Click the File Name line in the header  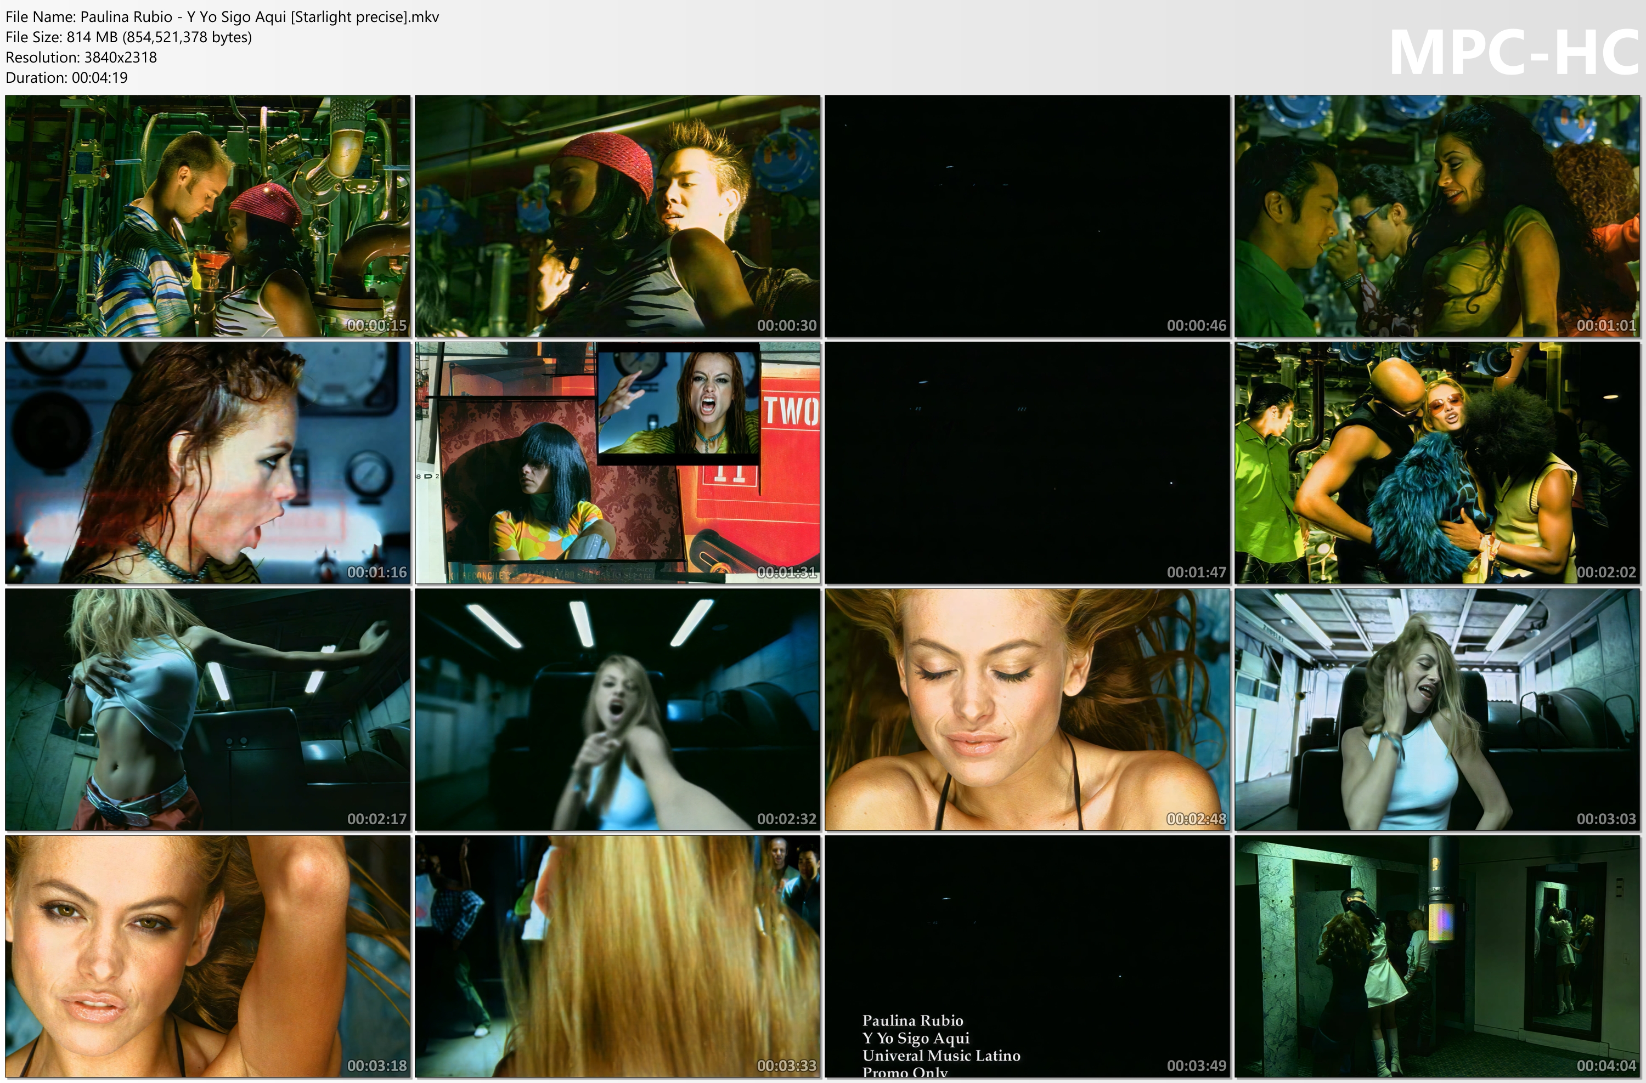(222, 16)
